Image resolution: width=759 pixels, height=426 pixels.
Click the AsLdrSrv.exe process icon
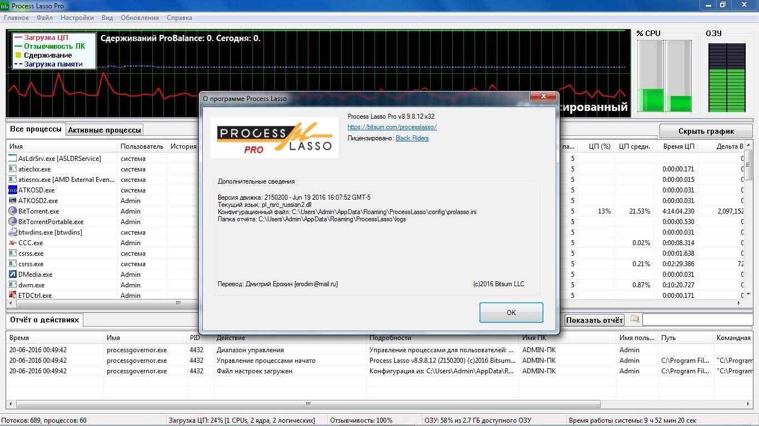tap(13, 159)
